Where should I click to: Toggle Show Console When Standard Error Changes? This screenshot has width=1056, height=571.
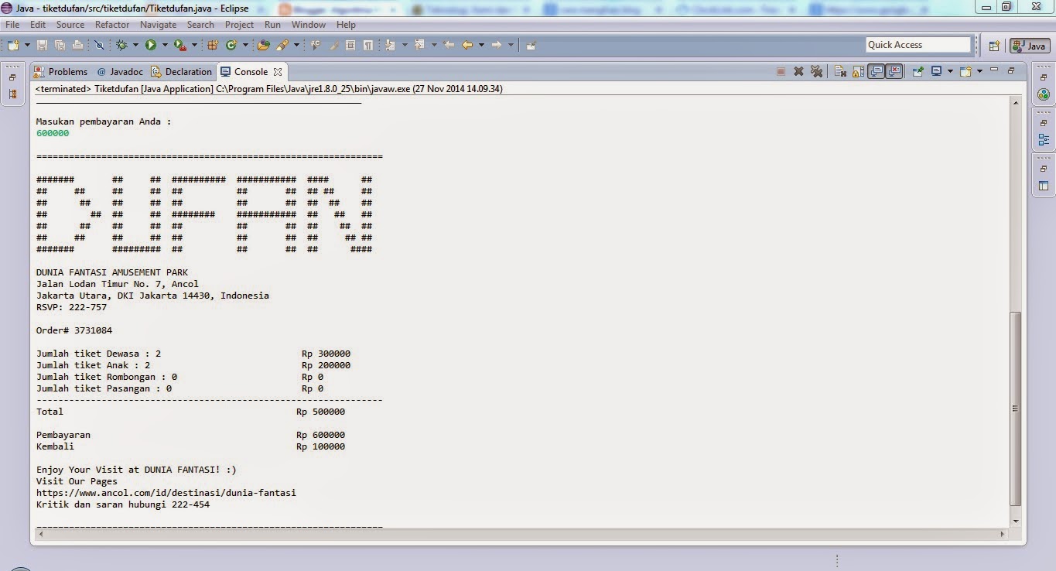tap(894, 71)
